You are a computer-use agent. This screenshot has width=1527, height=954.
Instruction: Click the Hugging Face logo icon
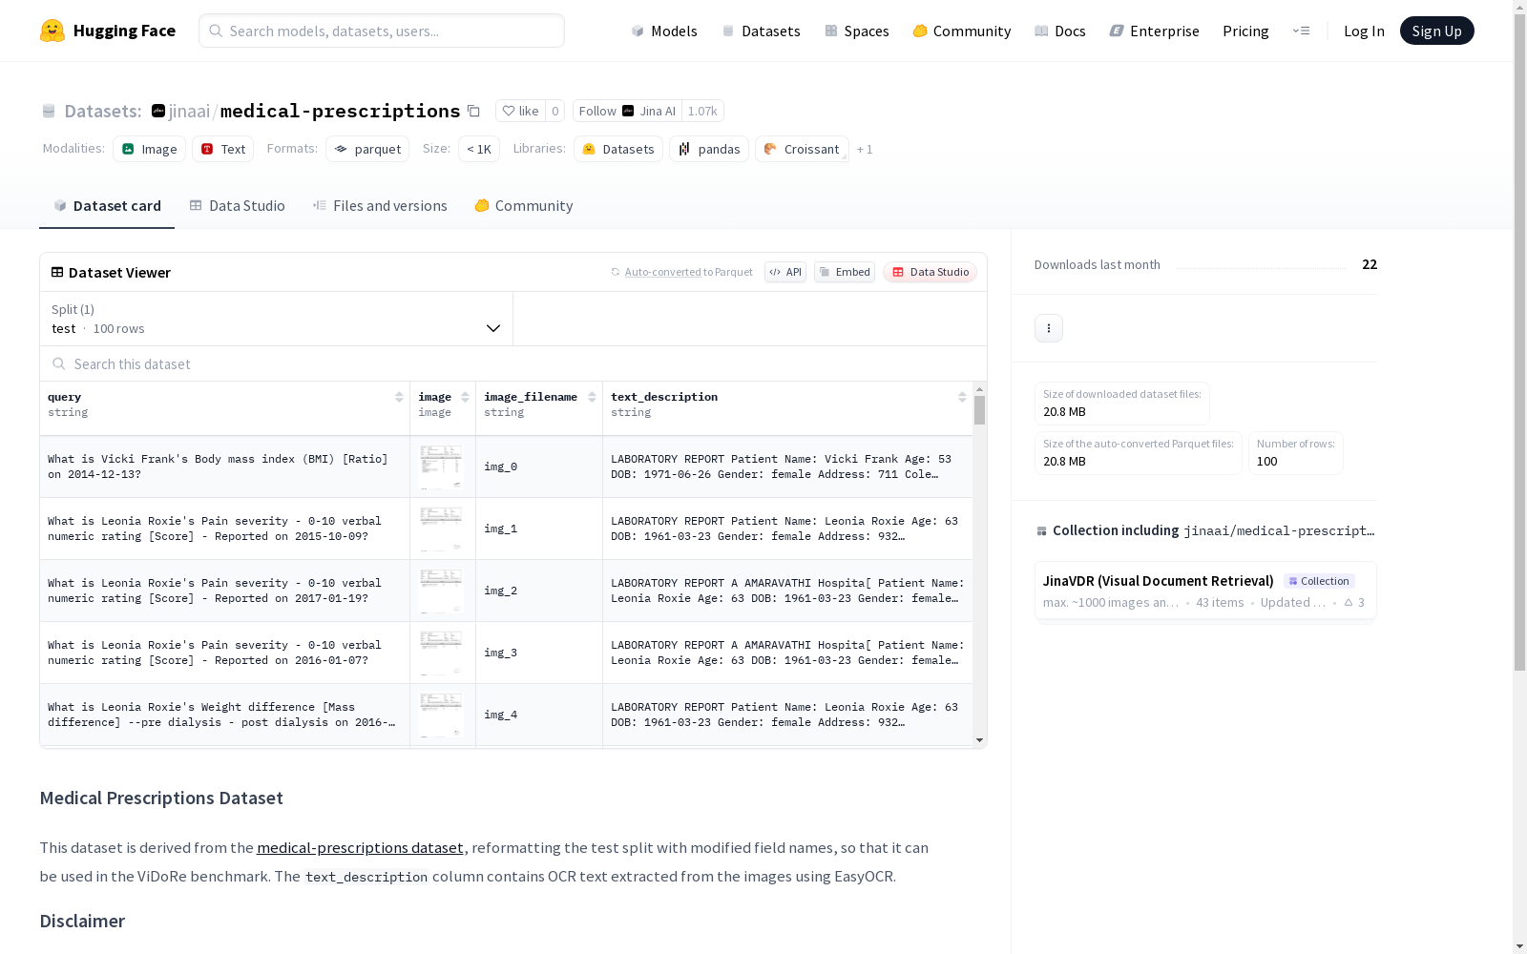tap(52, 31)
